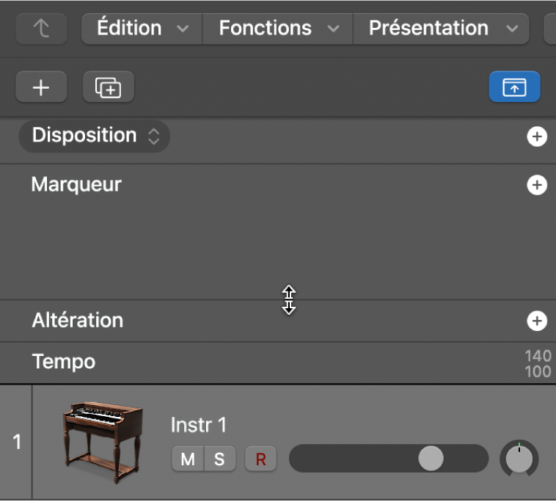Add a signature in the Altération row
Viewport: 556px width, 502px height.
pyautogui.click(x=537, y=321)
